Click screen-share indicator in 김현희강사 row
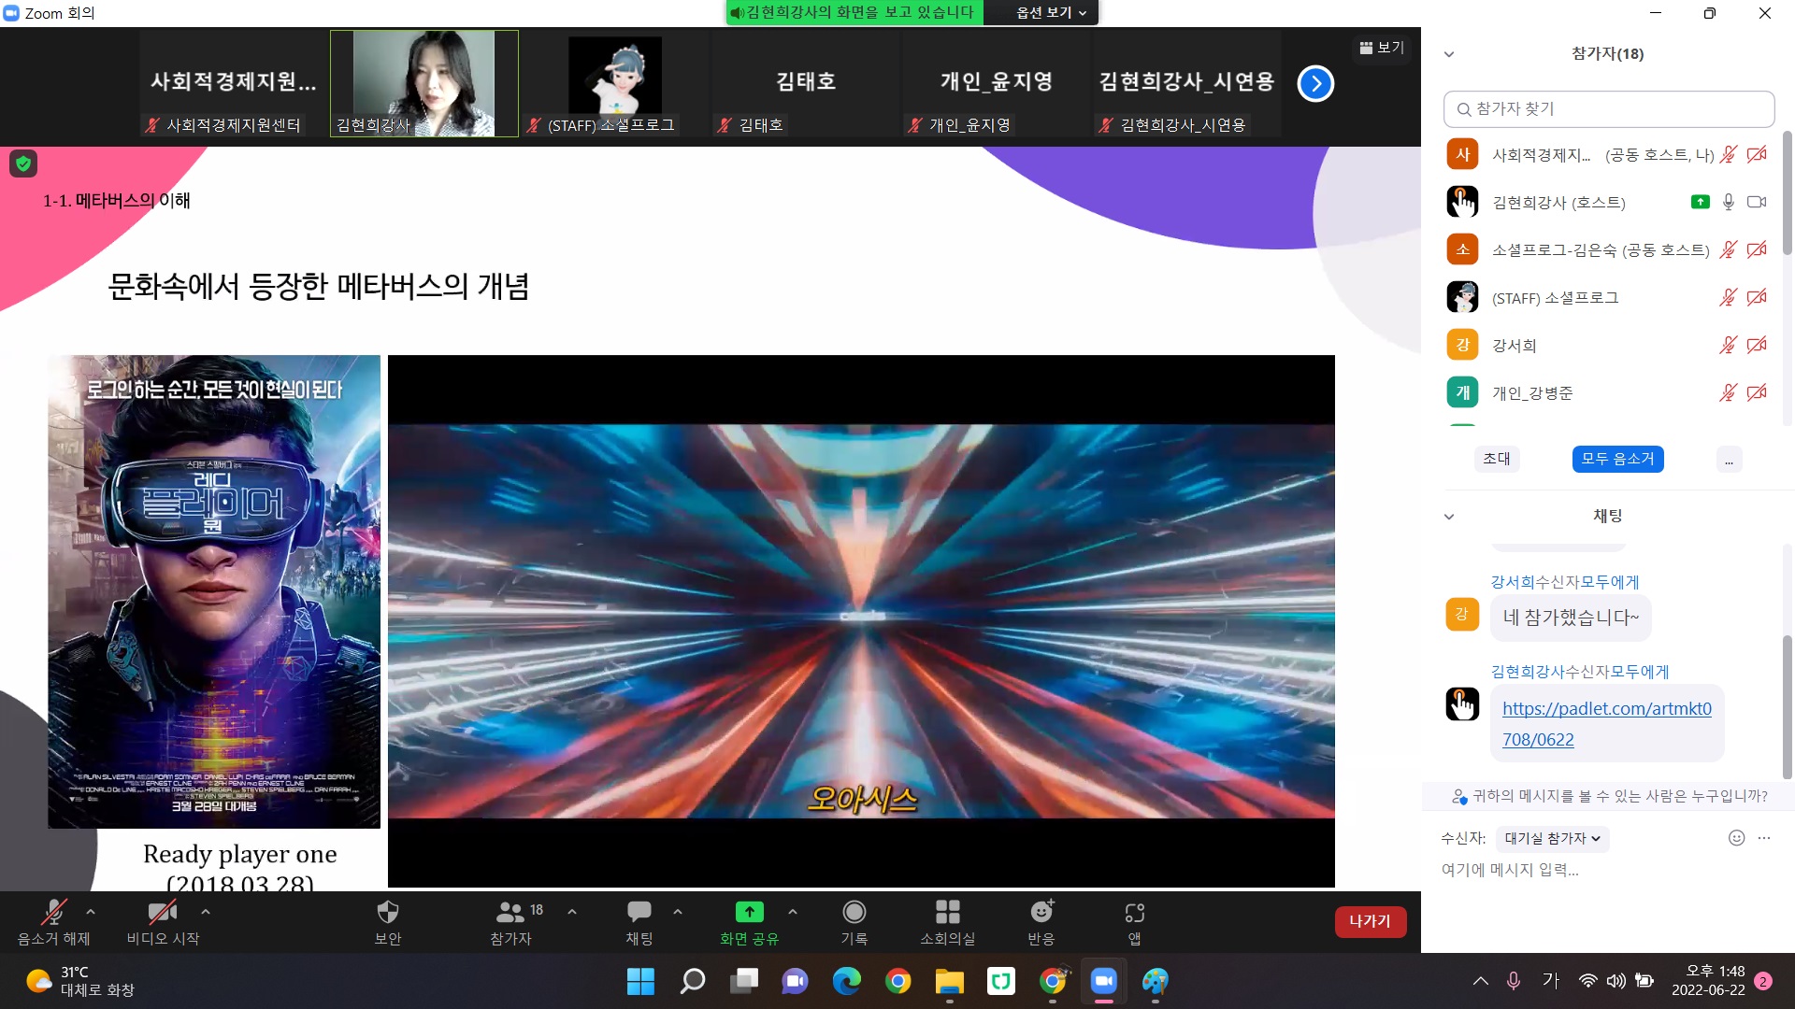 (1701, 202)
